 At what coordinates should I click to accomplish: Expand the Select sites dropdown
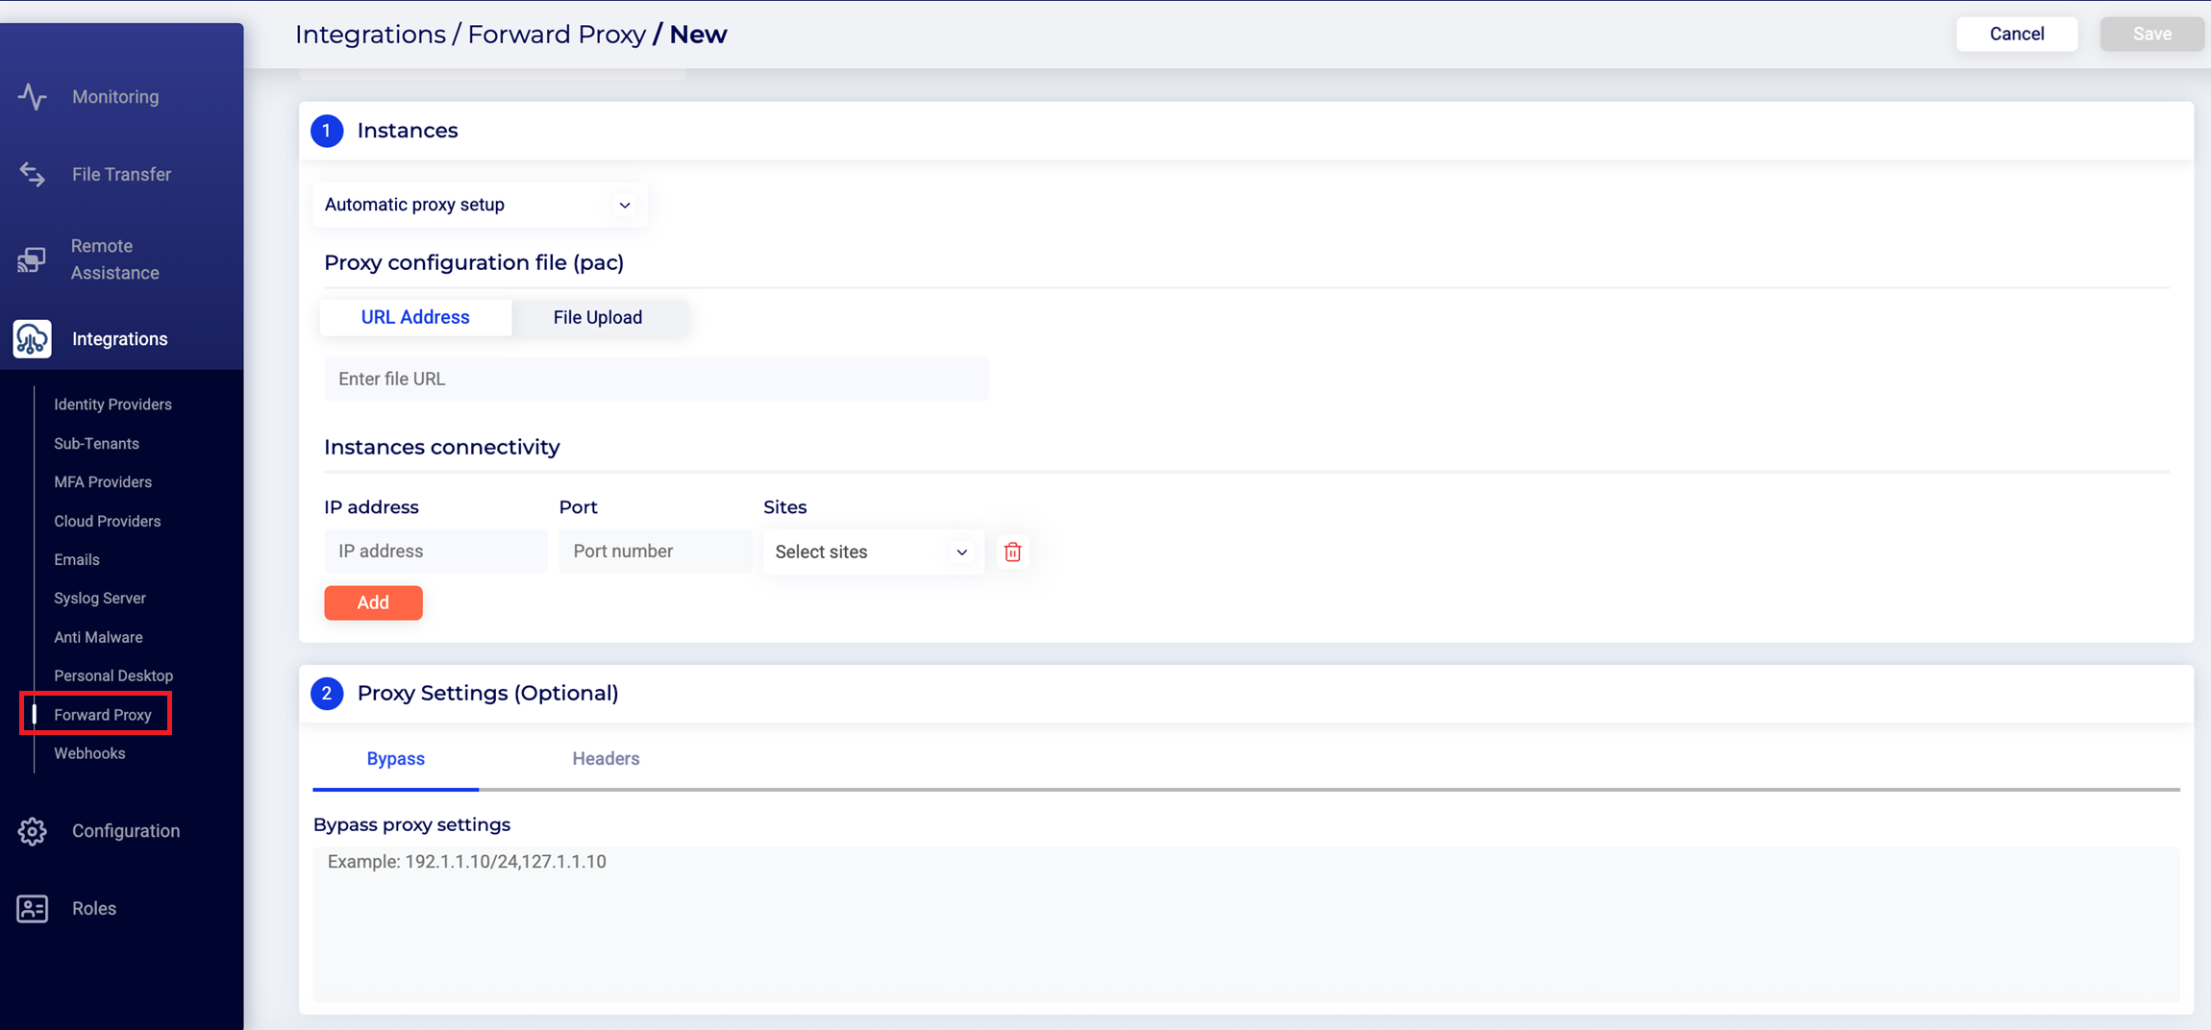tap(873, 552)
